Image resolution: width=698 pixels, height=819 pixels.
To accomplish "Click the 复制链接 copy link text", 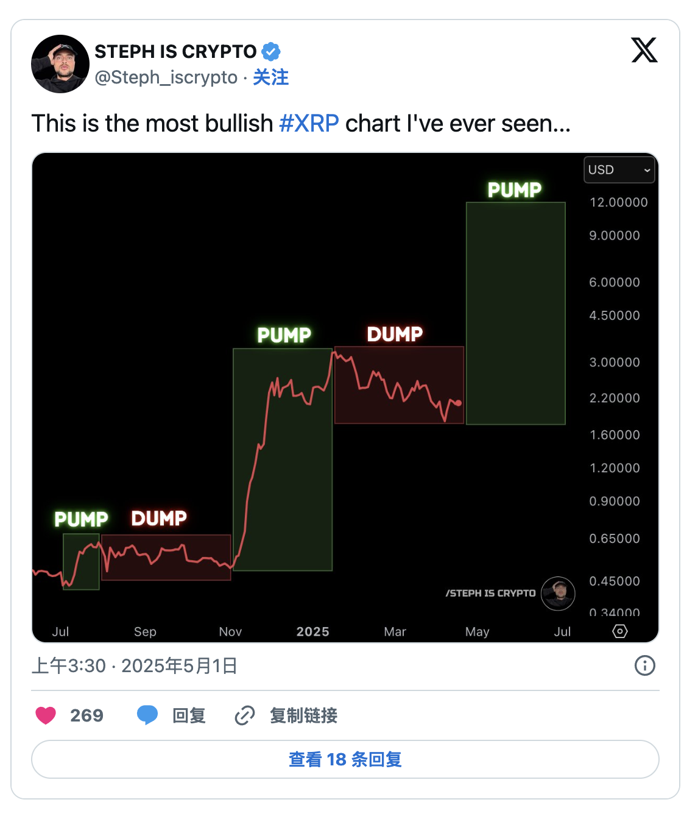I will tap(303, 715).
